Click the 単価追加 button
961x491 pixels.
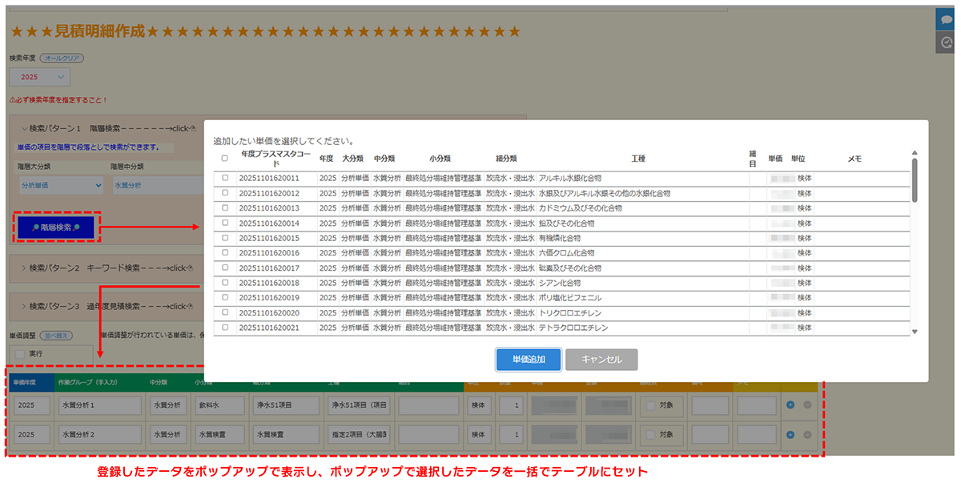coord(528,360)
